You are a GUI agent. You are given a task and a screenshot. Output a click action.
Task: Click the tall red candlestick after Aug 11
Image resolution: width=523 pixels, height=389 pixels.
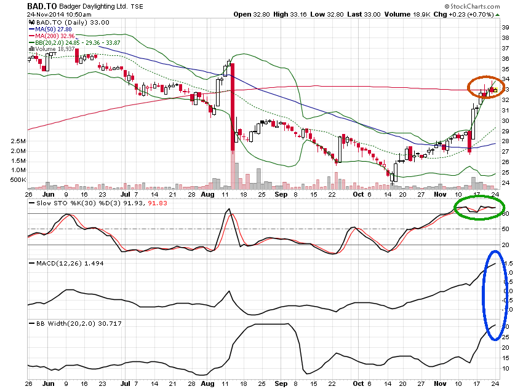233,106
